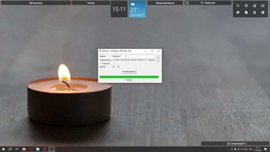Open the round app with red badge on taskbar
The height and width of the screenshot is (152, 270).
pos(45,149)
